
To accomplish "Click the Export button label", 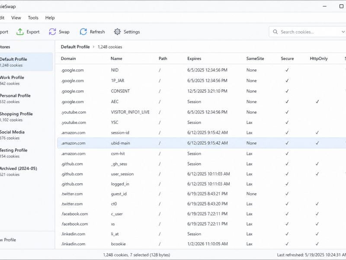I will coord(33,32).
